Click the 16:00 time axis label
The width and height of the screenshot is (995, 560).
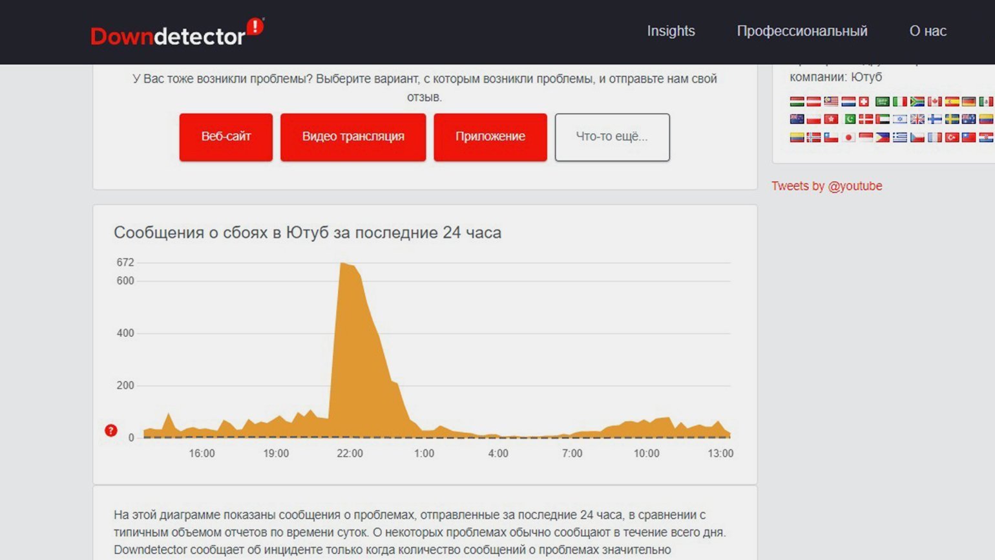(202, 453)
